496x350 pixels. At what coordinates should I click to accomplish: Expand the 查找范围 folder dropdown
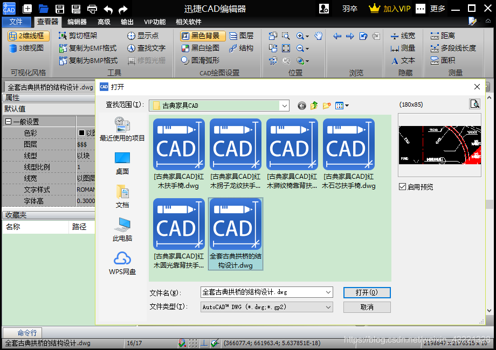pyautogui.click(x=284, y=106)
